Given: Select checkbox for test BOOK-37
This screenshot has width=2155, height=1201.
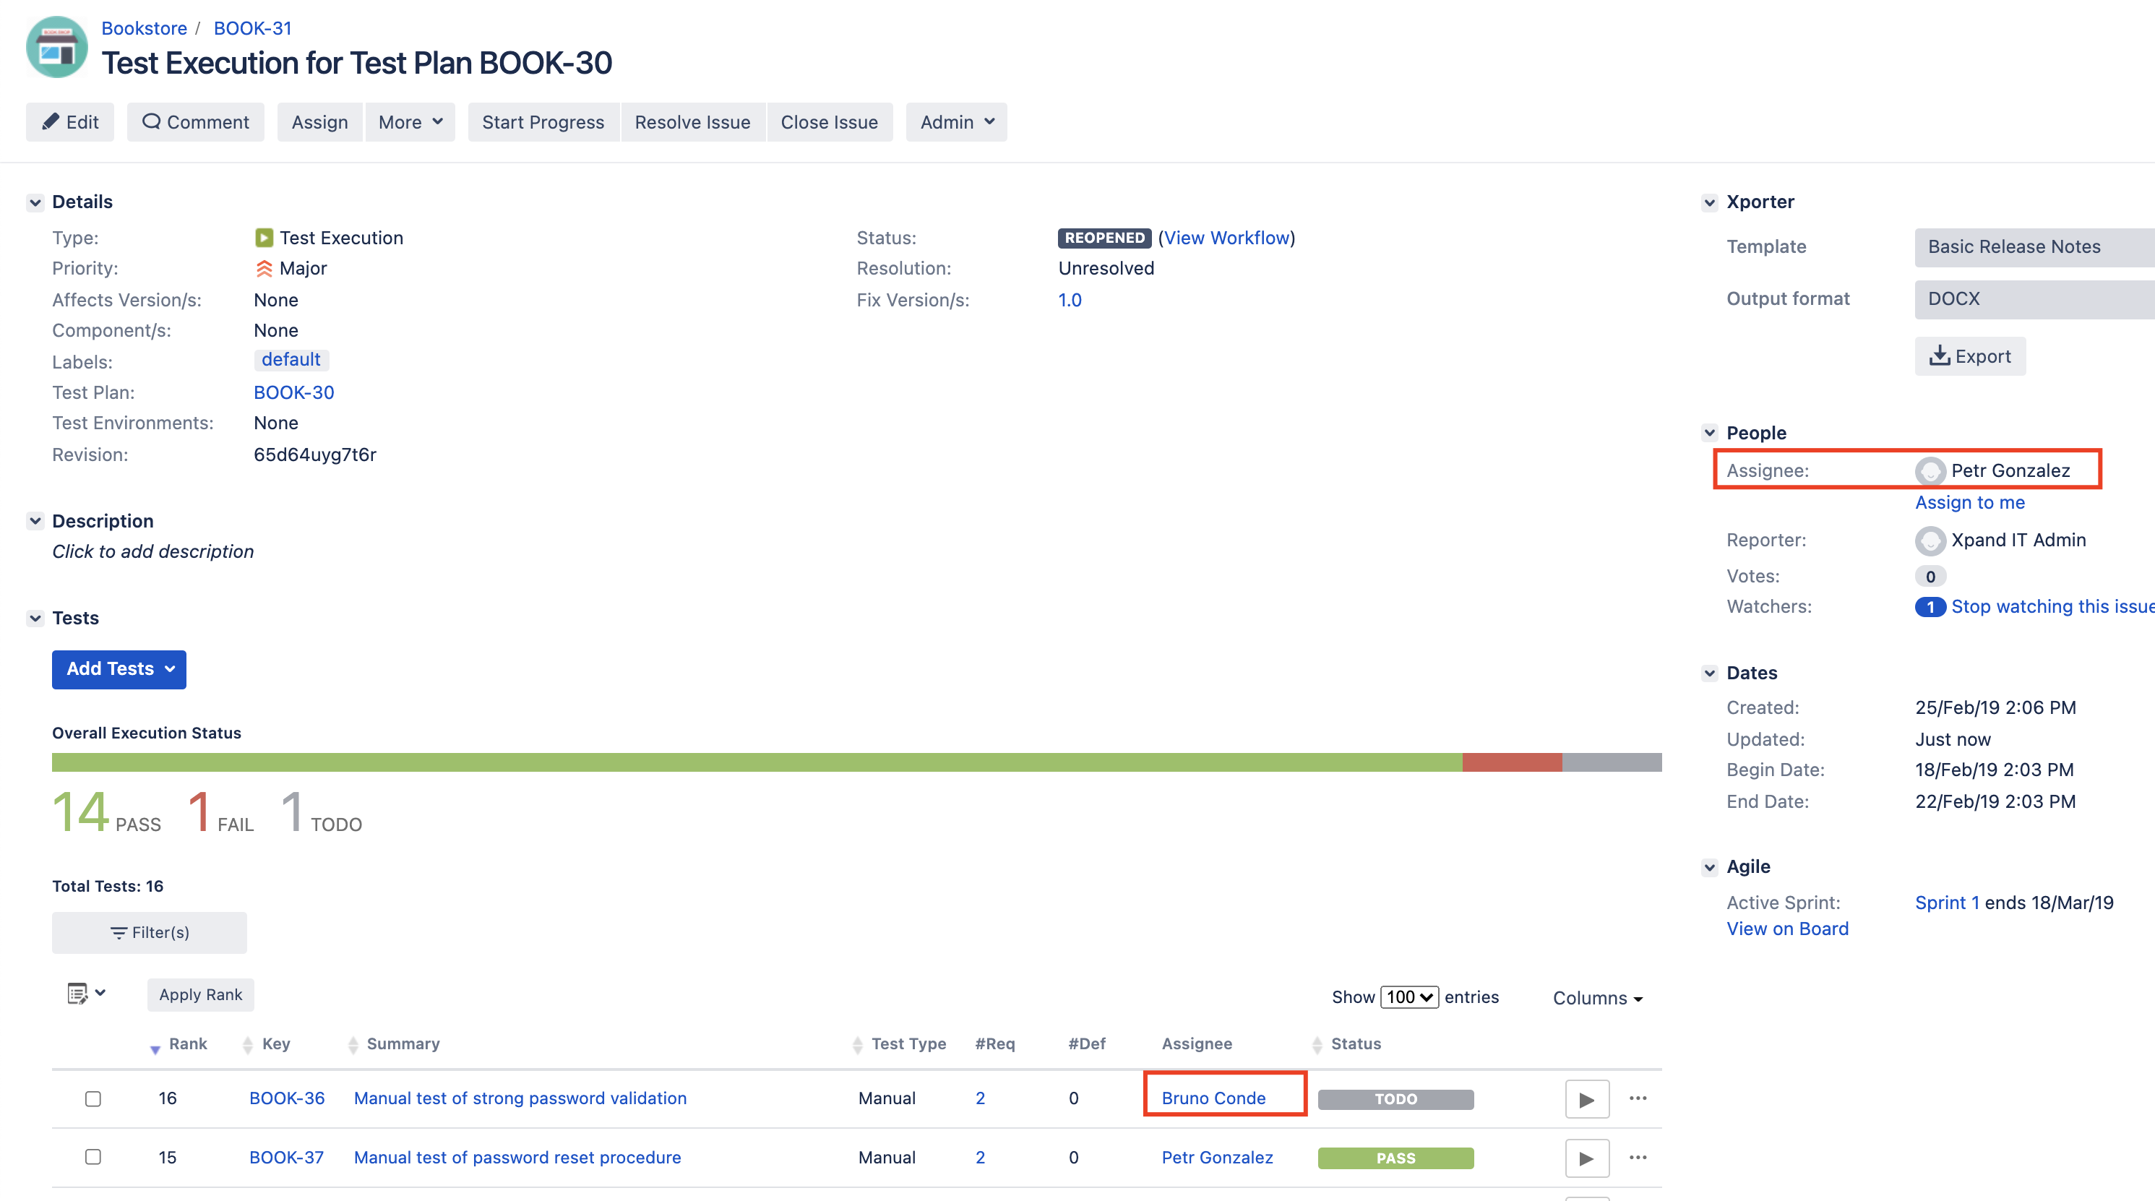Looking at the screenshot, I should (93, 1157).
